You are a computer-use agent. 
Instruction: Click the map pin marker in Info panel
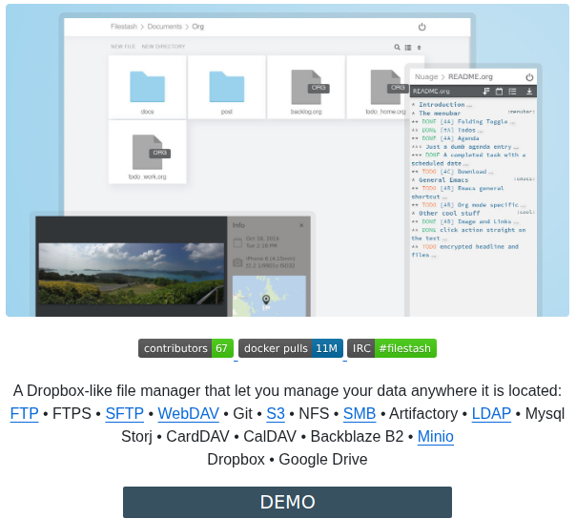(x=266, y=300)
